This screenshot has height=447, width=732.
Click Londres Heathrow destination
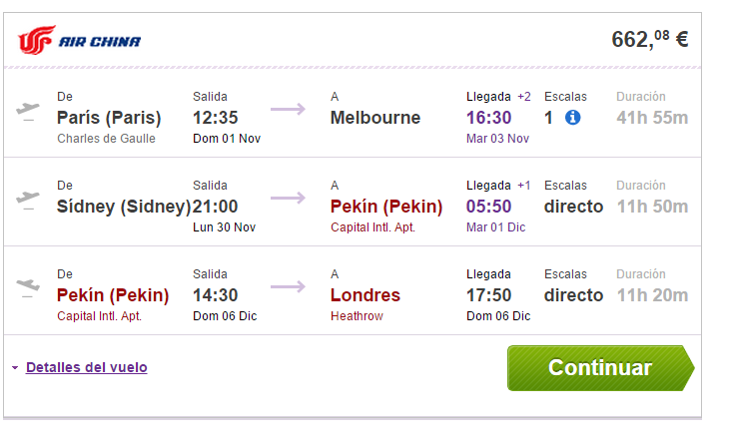[366, 303]
